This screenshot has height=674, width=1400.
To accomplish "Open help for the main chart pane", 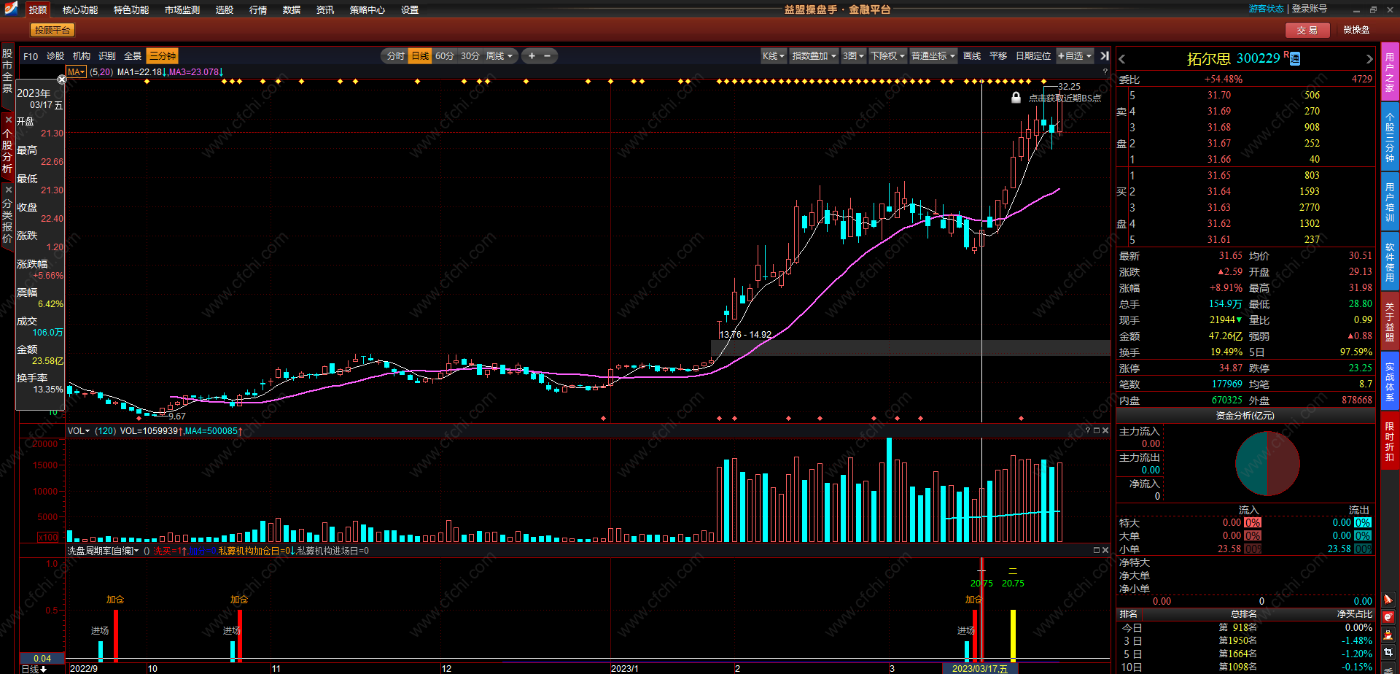I will 1105,71.
